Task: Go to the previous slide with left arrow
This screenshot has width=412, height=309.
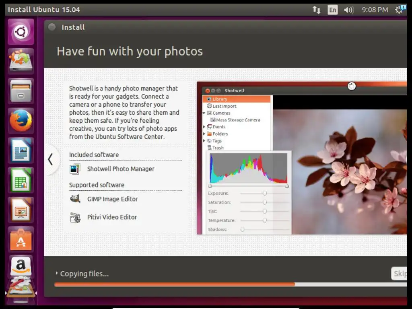Action: pos(50,159)
